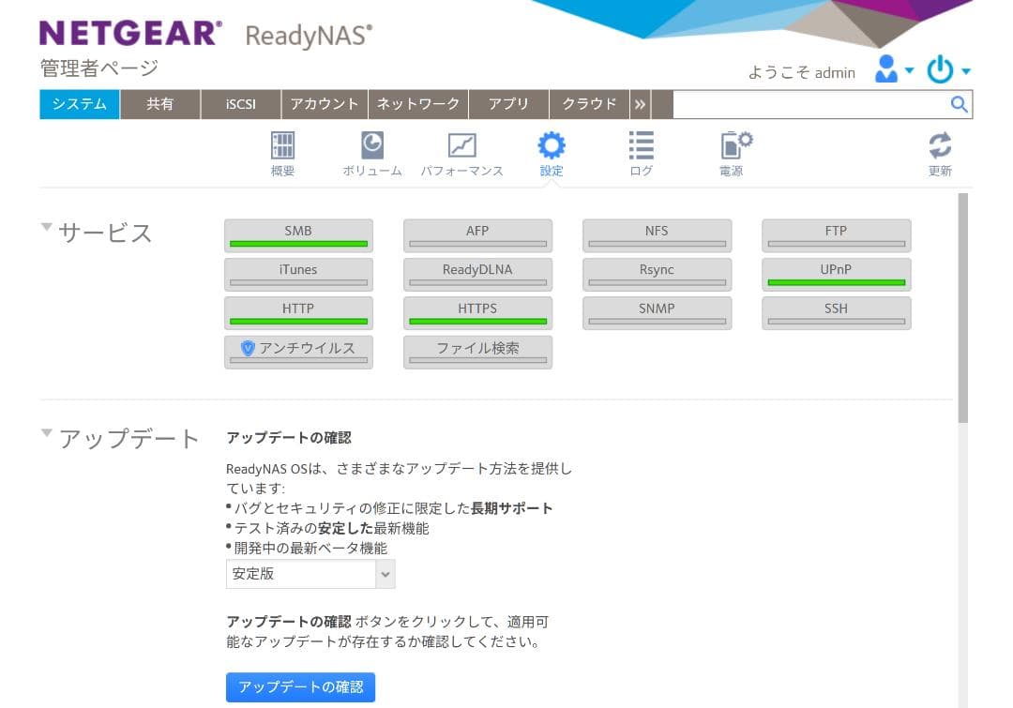Viewport: 1013px width, 708px height.
Task: Click the 更新 (Refresh) icon
Action: click(940, 152)
